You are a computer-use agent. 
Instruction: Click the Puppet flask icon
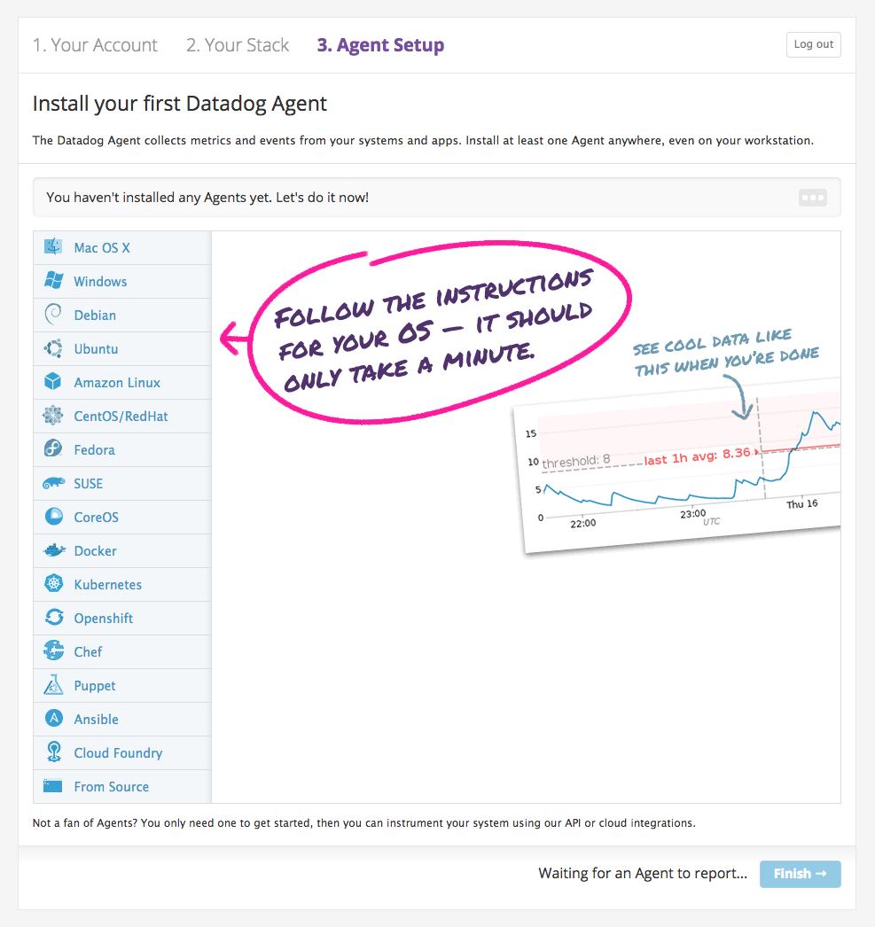pyautogui.click(x=53, y=685)
